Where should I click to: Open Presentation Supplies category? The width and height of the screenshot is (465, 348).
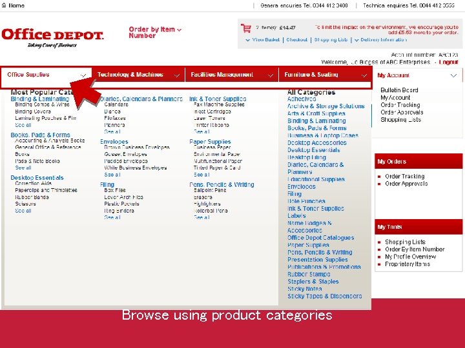tap(318, 260)
